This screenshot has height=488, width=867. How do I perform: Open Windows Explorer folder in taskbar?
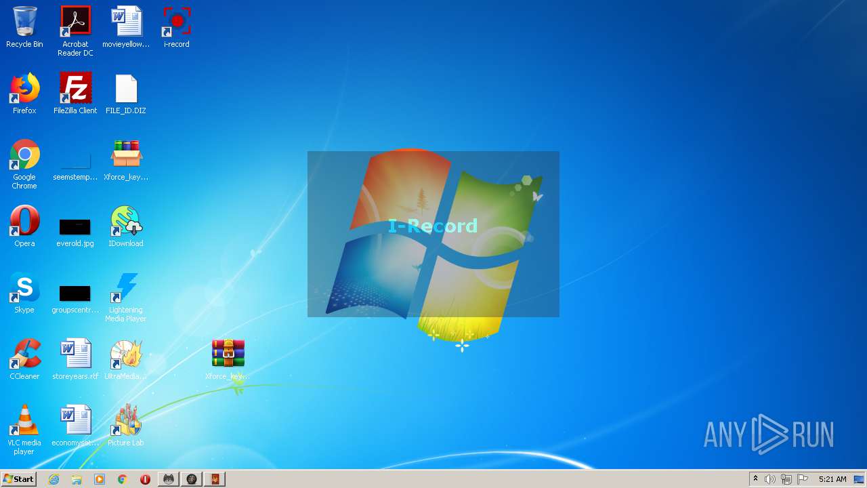(77, 479)
